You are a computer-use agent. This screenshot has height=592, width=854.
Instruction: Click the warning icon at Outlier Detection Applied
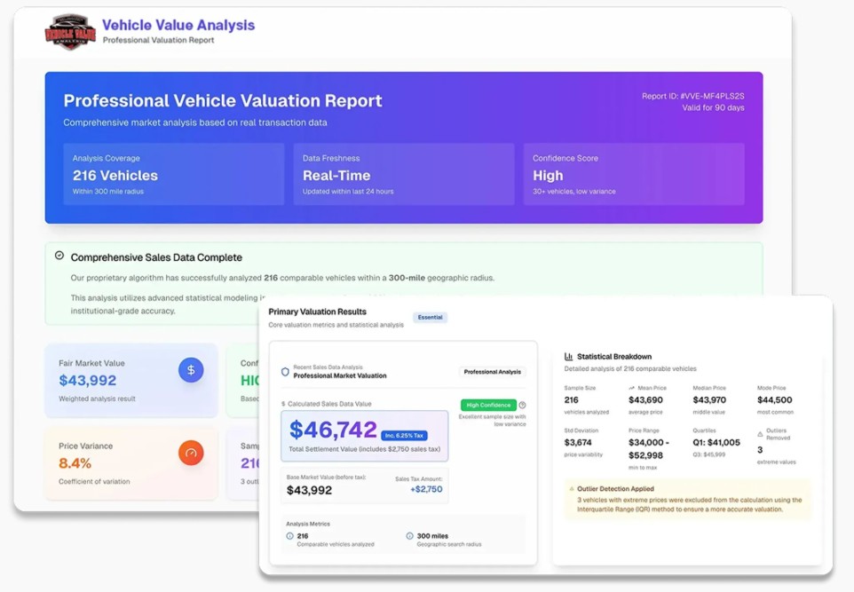[569, 488]
